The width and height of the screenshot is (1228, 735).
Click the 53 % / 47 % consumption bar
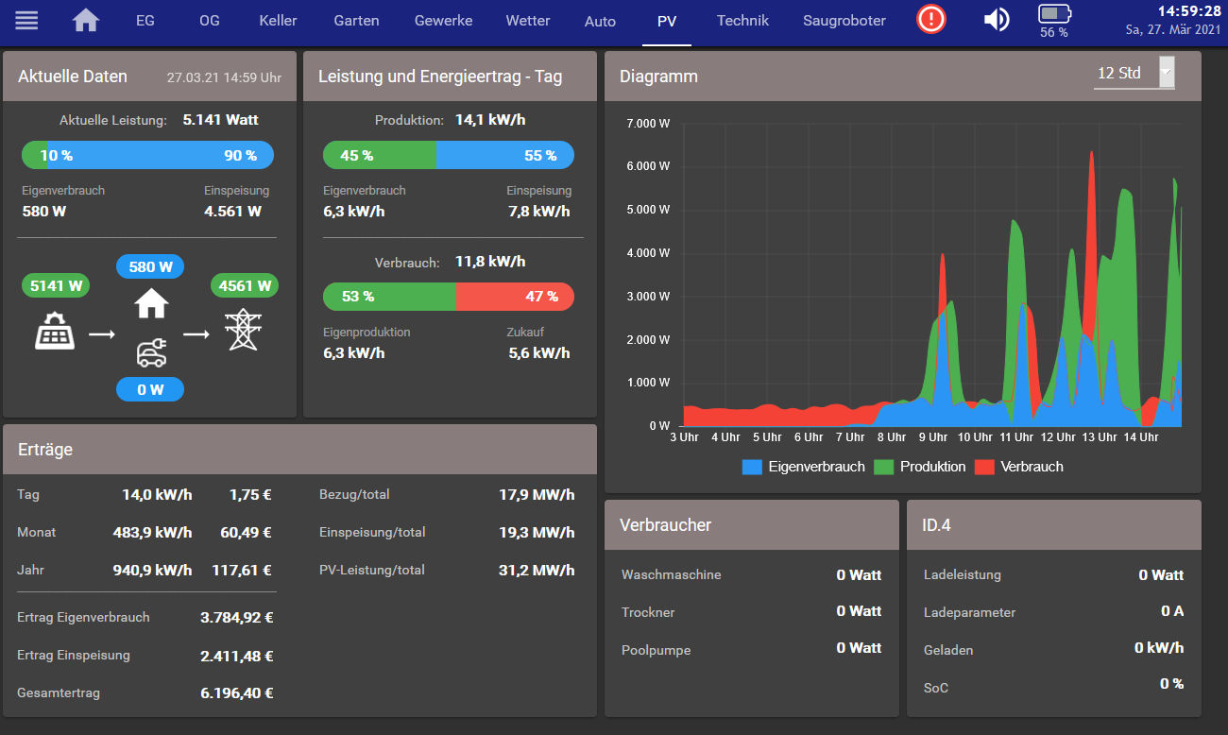coord(449,297)
